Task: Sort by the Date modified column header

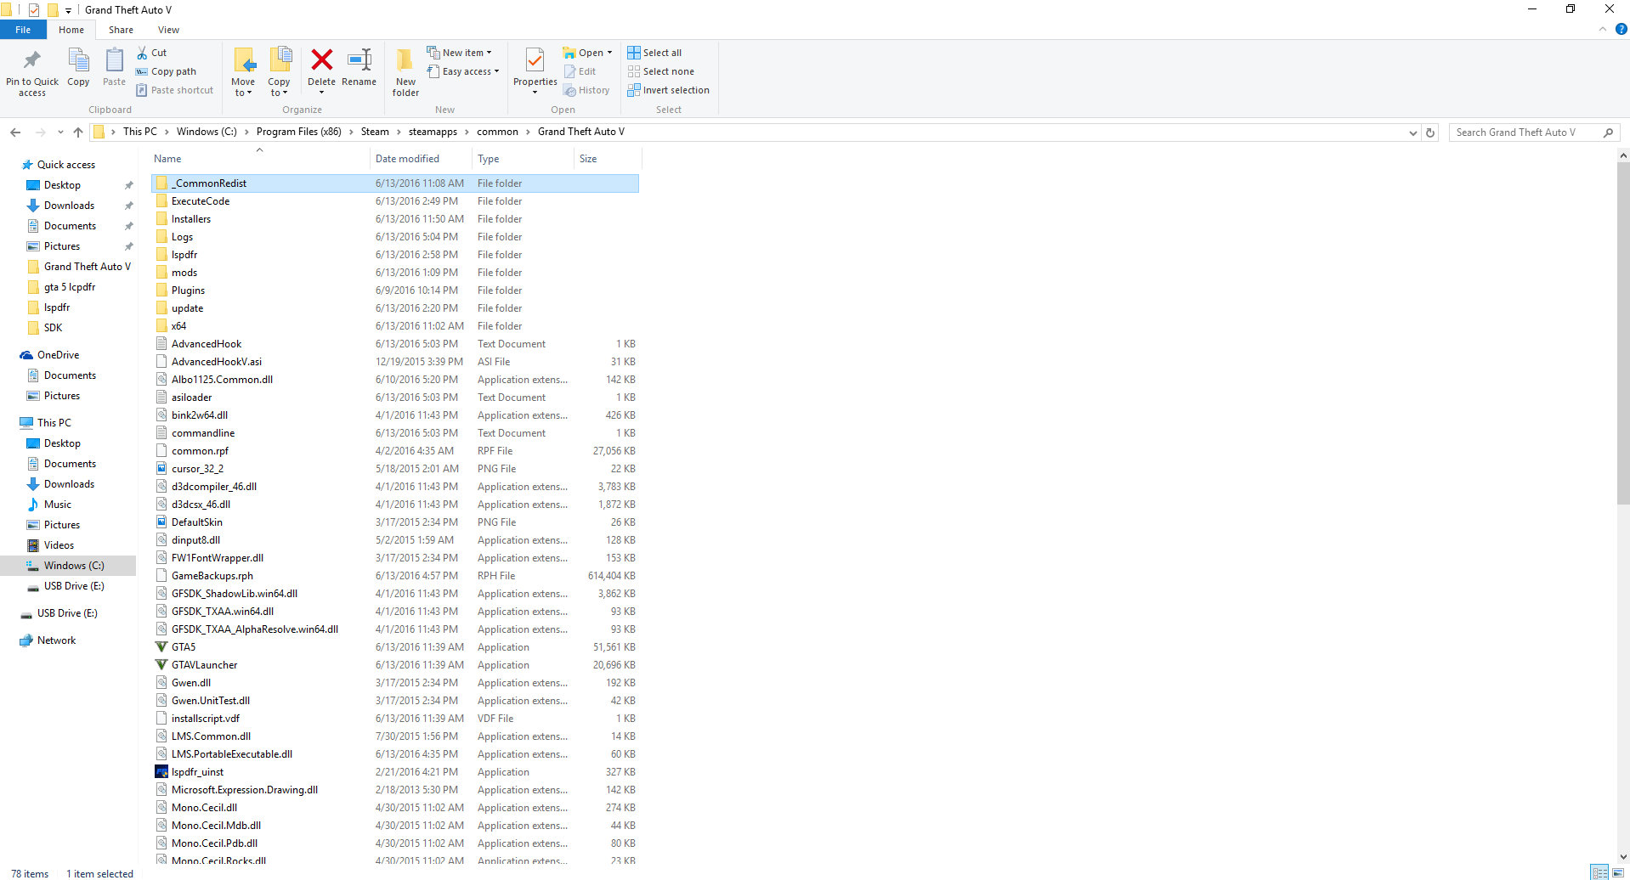Action: pos(421,159)
